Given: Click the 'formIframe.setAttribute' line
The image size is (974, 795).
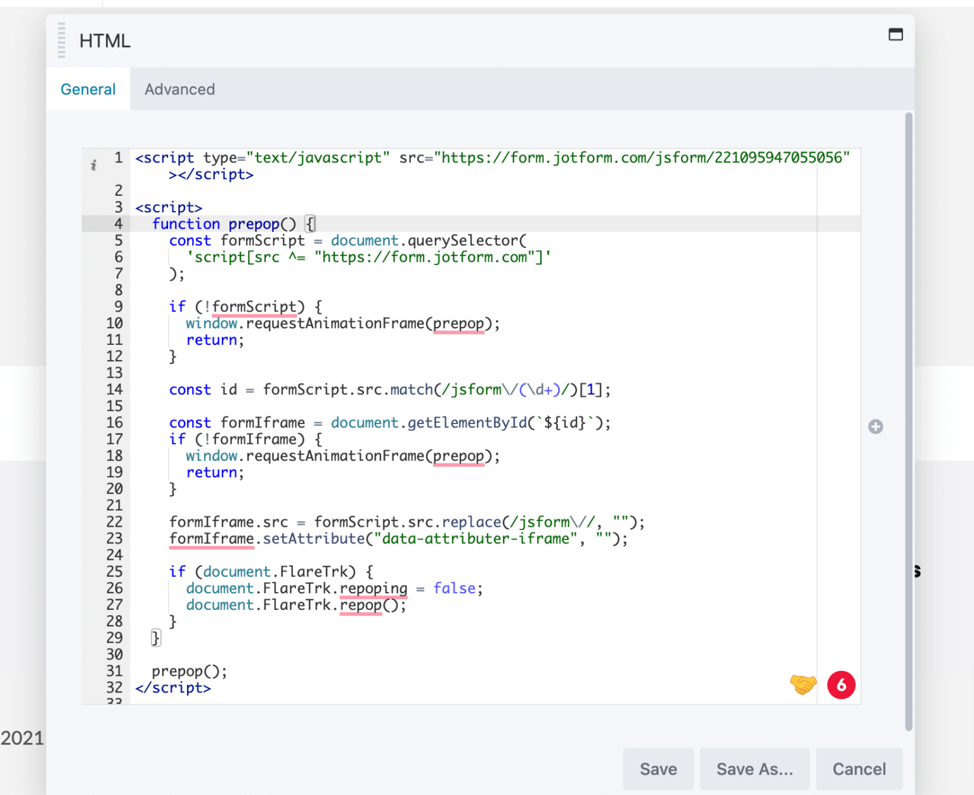Looking at the screenshot, I should click(398, 539).
